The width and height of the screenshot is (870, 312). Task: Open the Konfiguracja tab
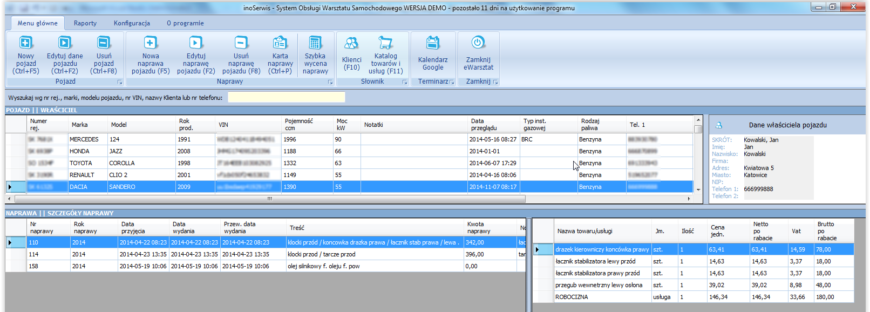click(x=132, y=23)
